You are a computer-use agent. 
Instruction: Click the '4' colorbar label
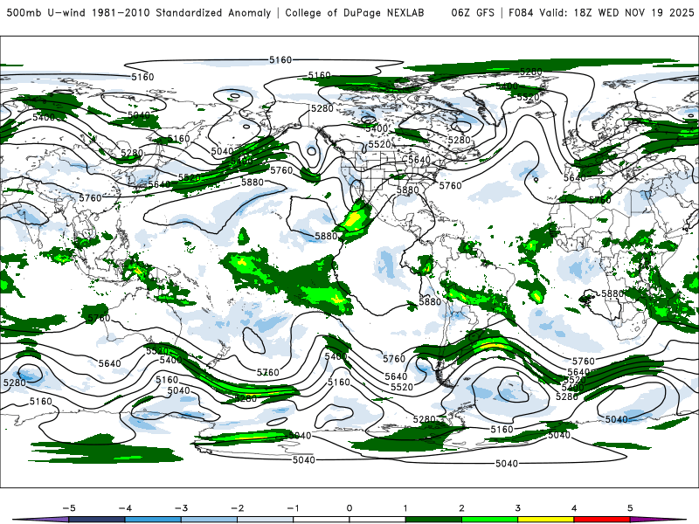[574, 508]
